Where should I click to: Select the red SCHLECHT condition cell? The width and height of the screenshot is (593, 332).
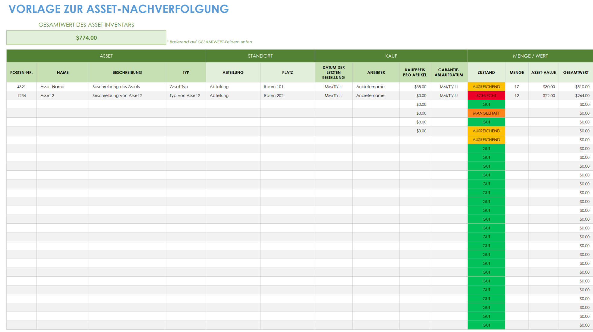click(486, 95)
